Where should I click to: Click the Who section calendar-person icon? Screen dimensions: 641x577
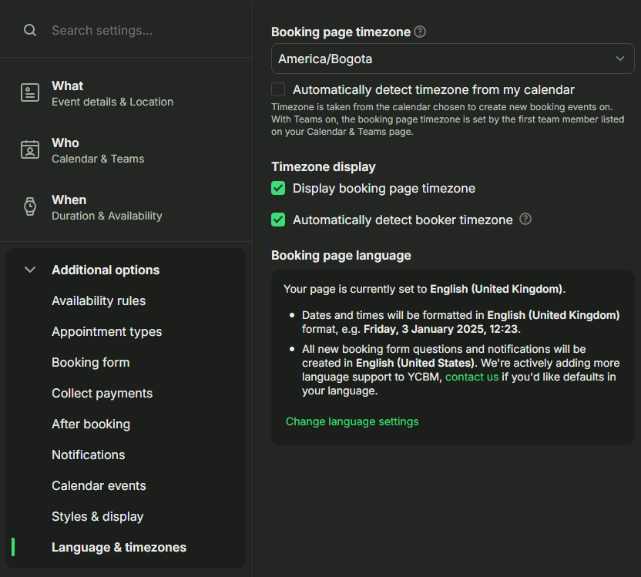click(x=30, y=149)
